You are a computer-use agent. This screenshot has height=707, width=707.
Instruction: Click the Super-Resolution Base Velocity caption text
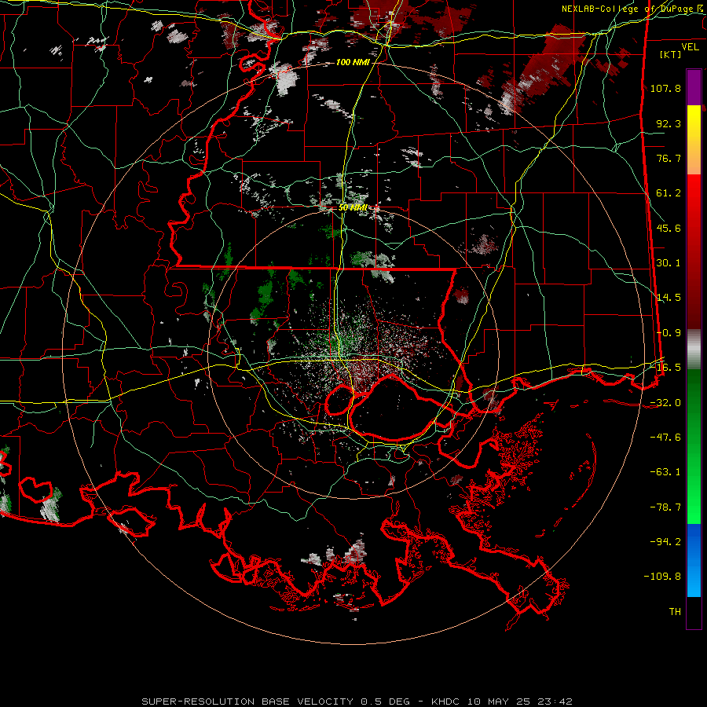point(357,702)
